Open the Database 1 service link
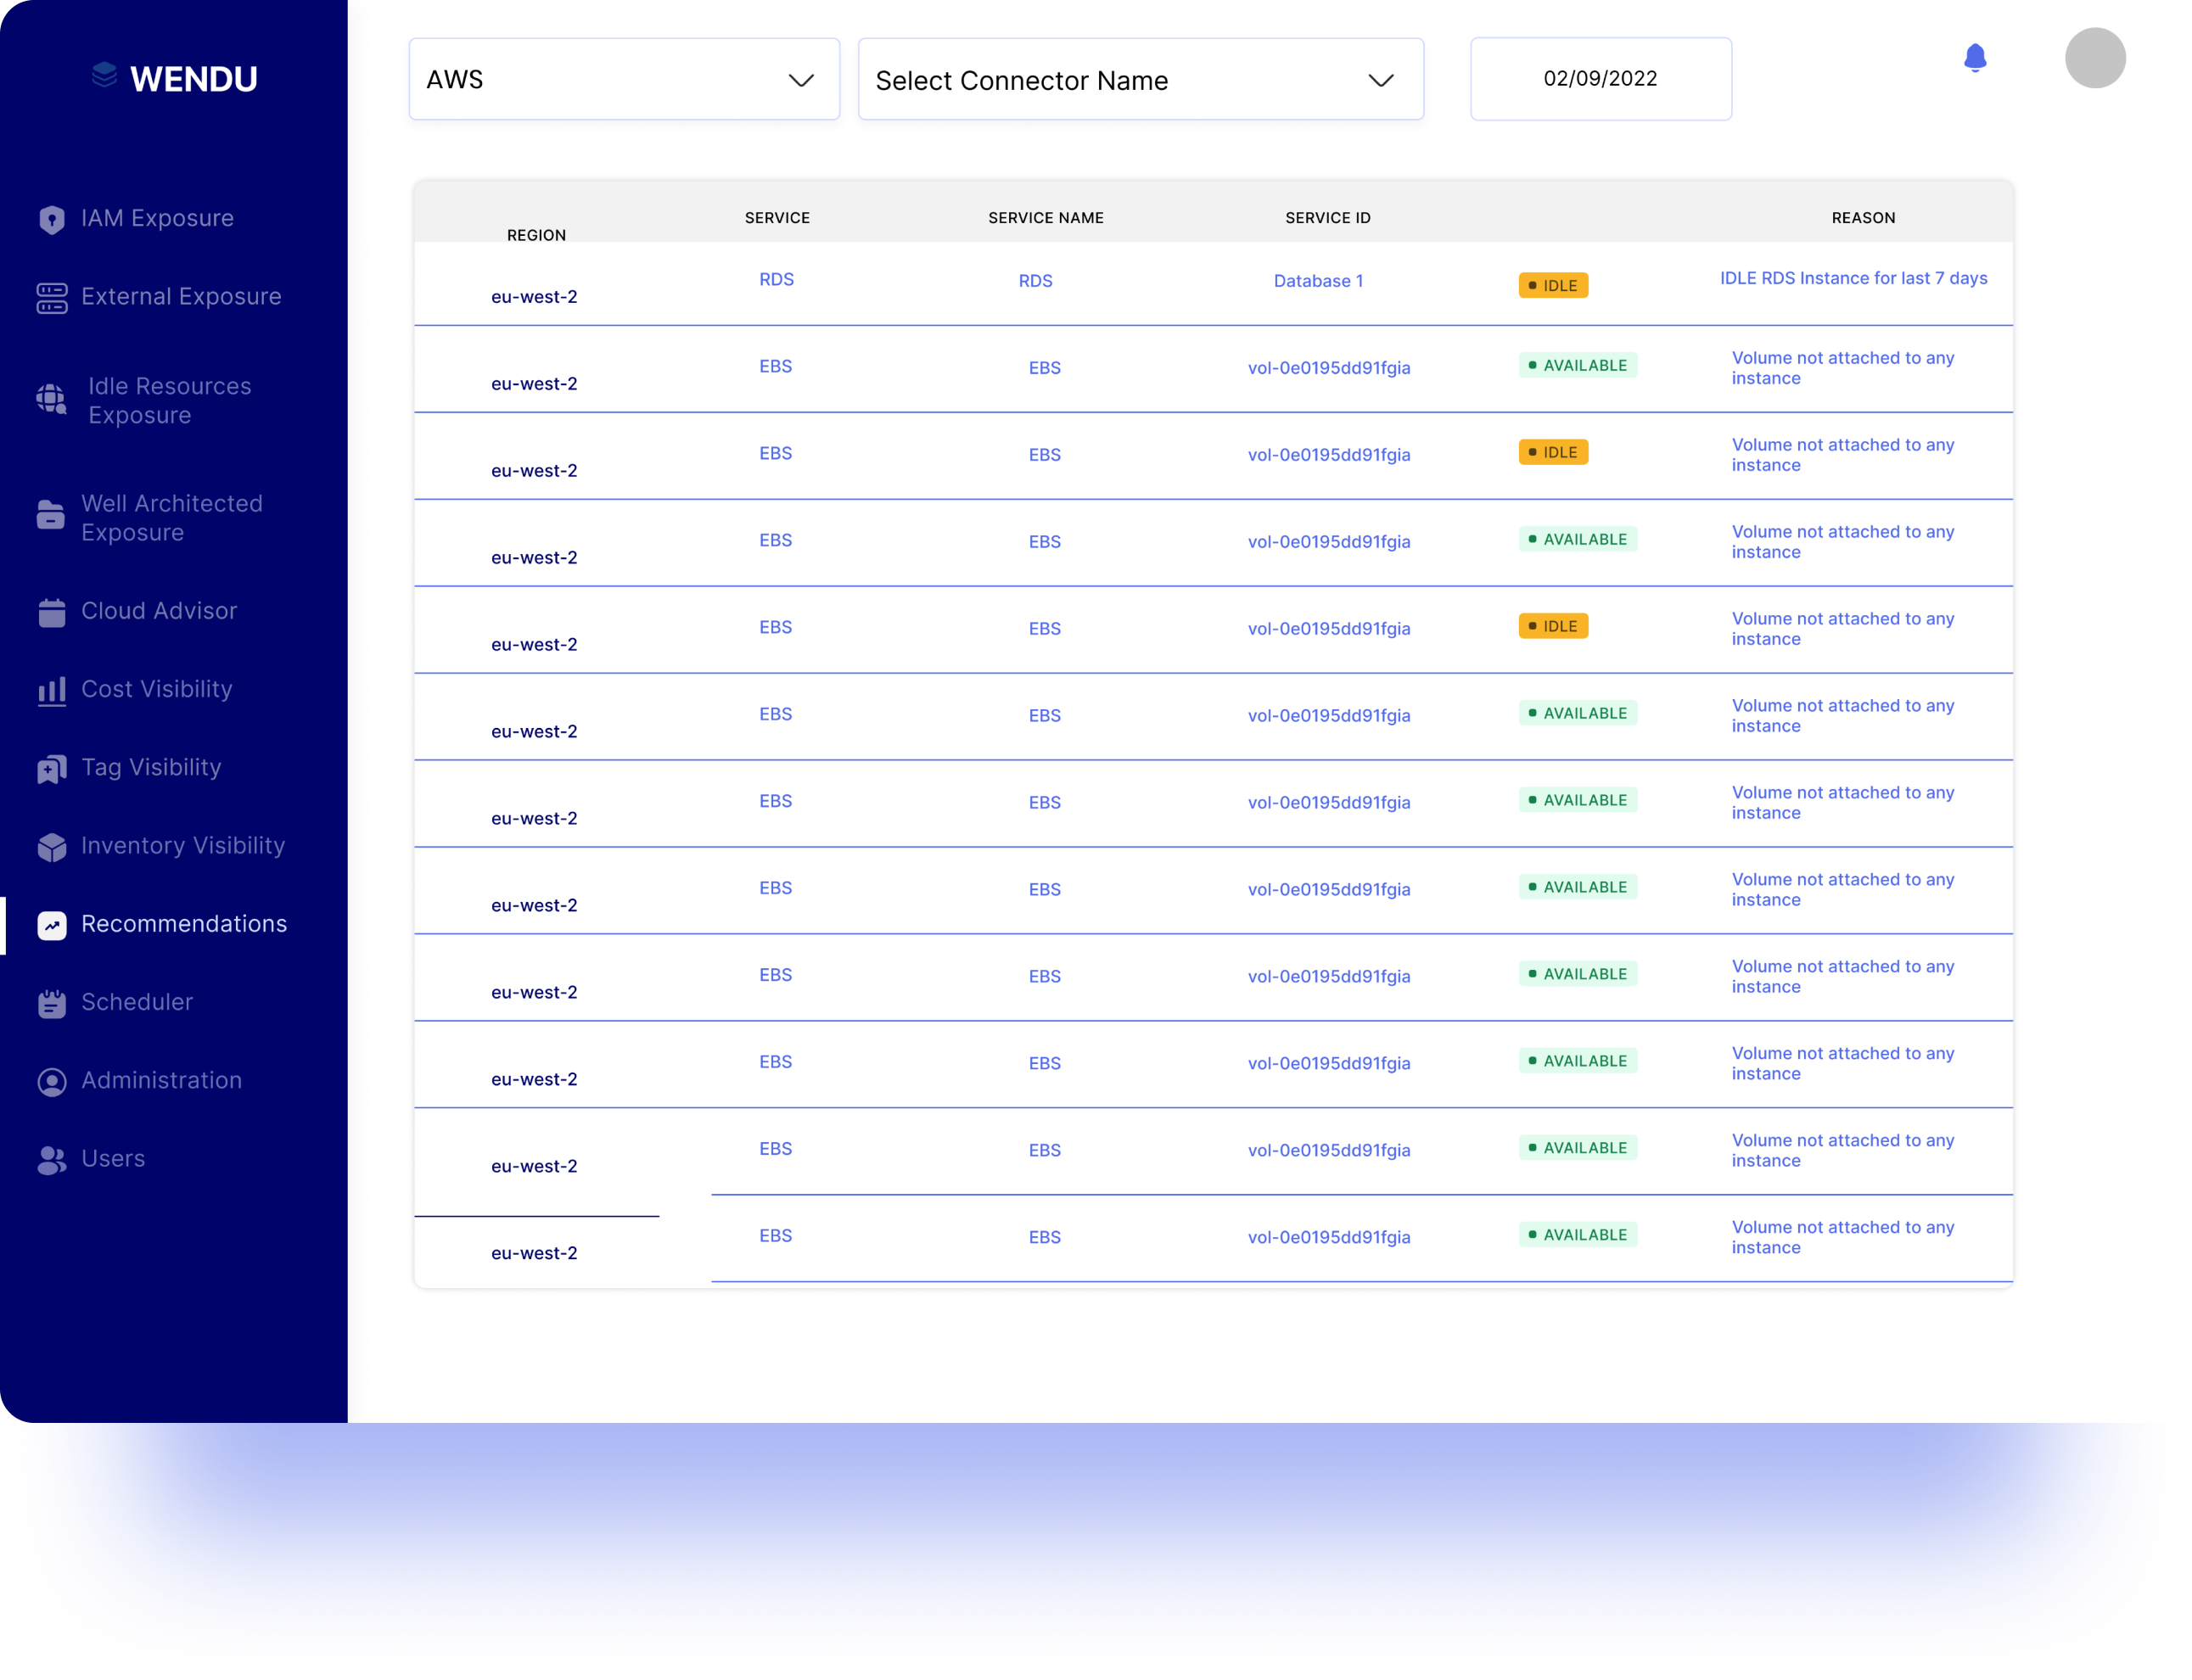2192x1680 pixels. pos(1318,281)
